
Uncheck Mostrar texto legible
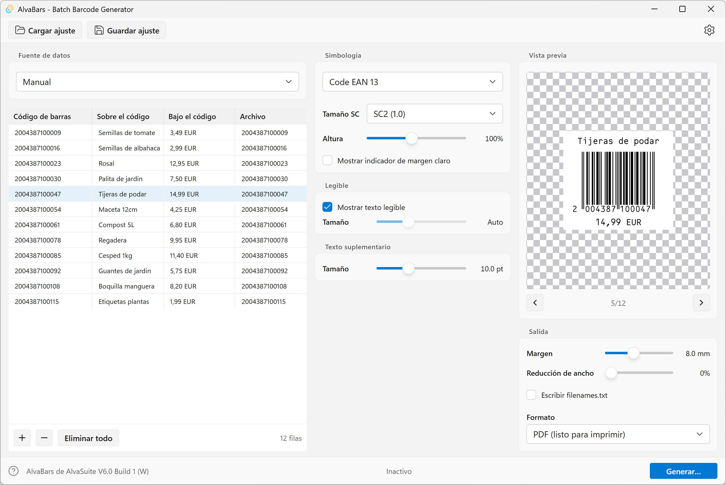pyautogui.click(x=327, y=207)
